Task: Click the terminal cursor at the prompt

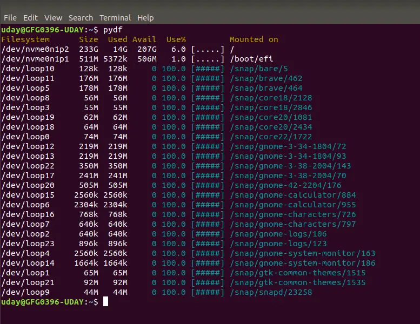Action: tap(106, 301)
